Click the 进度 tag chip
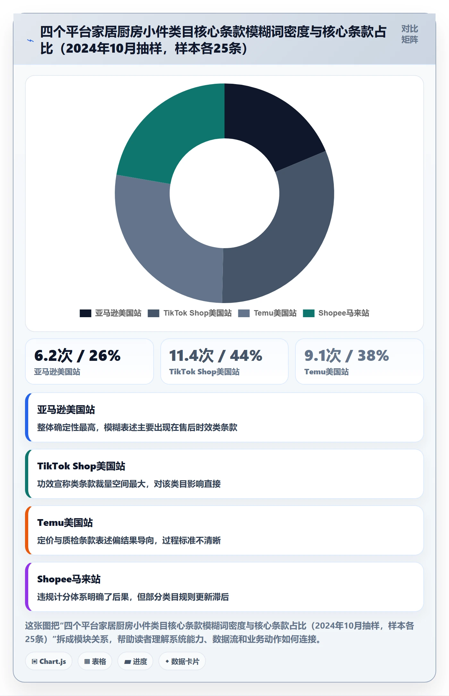The height and width of the screenshot is (696, 449). coord(135,661)
